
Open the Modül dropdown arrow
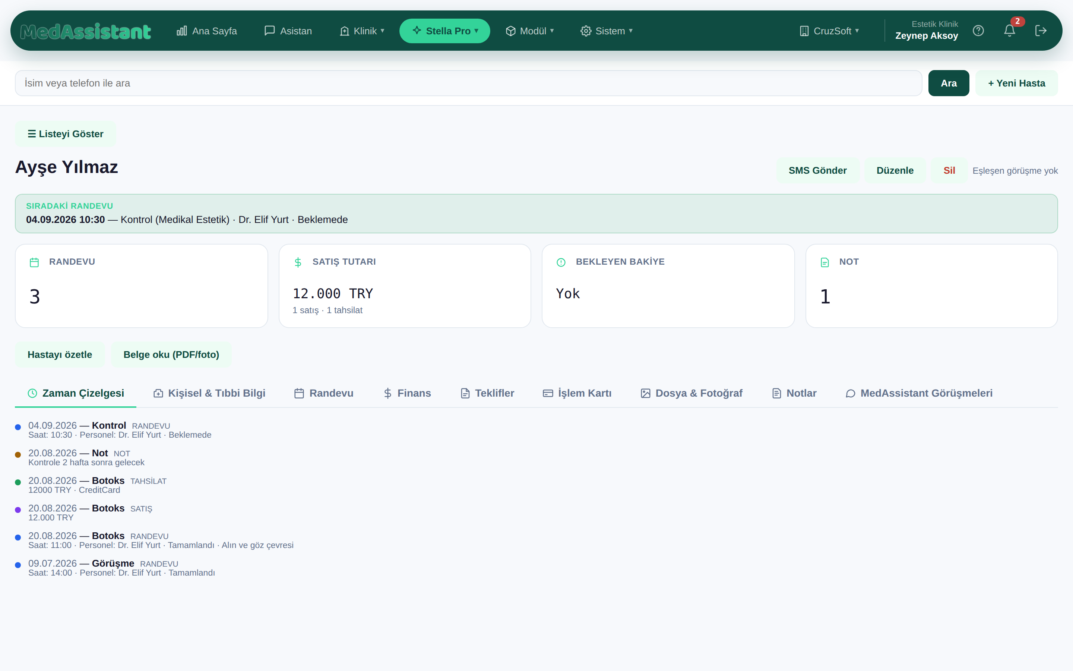552,31
